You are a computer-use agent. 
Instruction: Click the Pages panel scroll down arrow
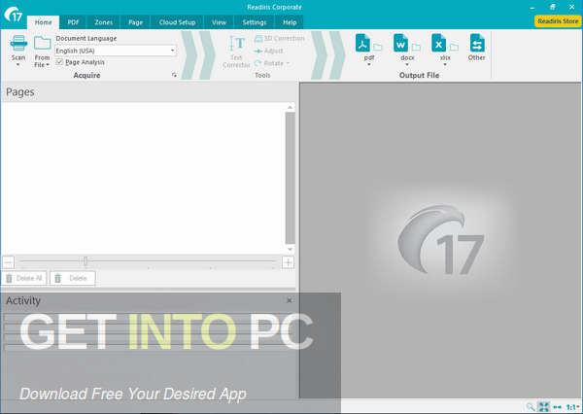(x=290, y=249)
